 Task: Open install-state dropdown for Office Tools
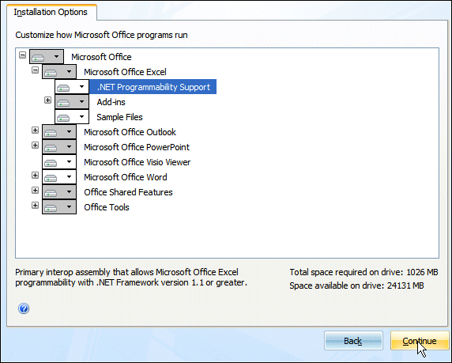coord(59,207)
